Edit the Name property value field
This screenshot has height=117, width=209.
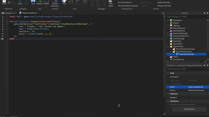point(198,87)
